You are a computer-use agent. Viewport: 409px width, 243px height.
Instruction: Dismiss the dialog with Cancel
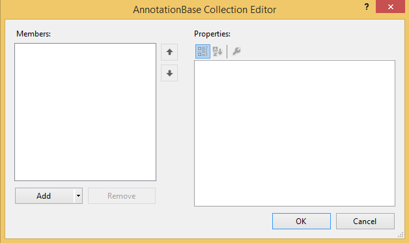pyautogui.click(x=365, y=221)
